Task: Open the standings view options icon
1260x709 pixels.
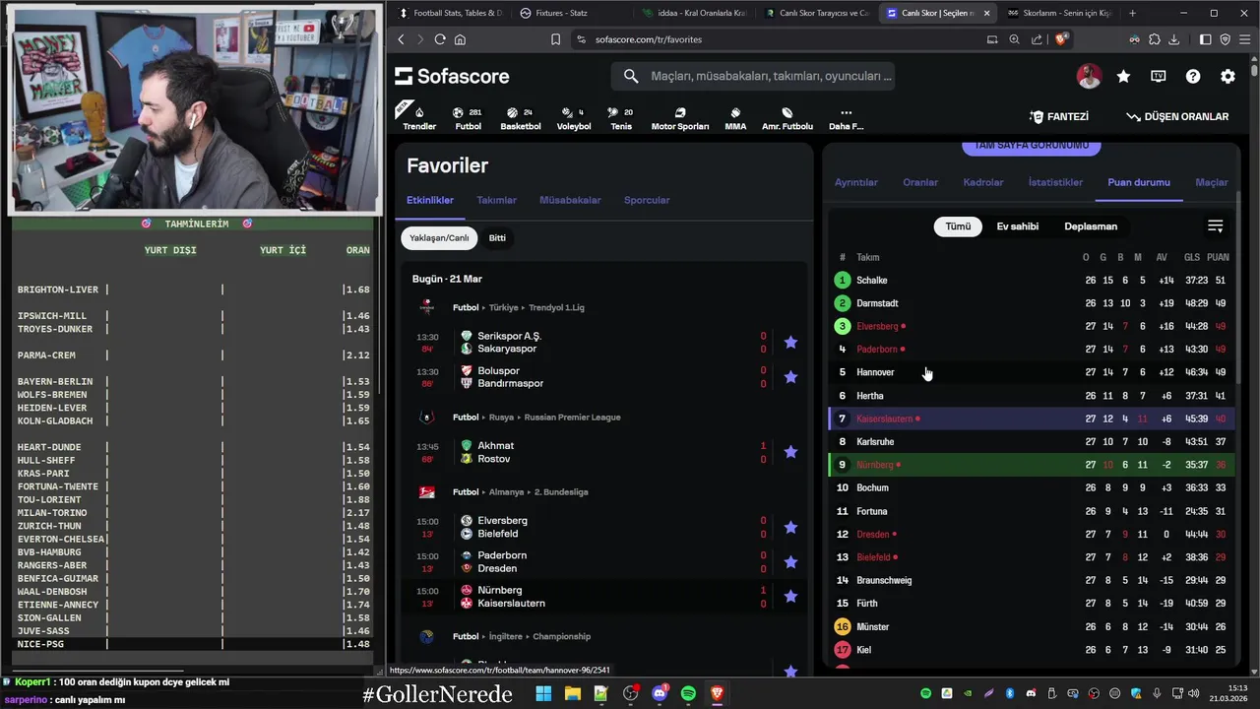Action: click(x=1215, y=226)
